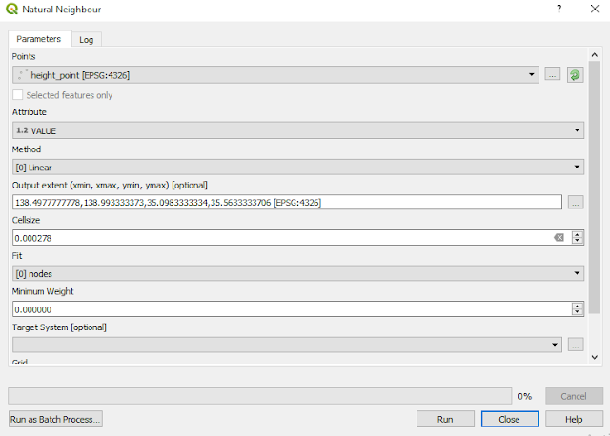Open output extent selection button
Image resolution: width=610 pixels, height=436 pixels.
click(576, 202)
